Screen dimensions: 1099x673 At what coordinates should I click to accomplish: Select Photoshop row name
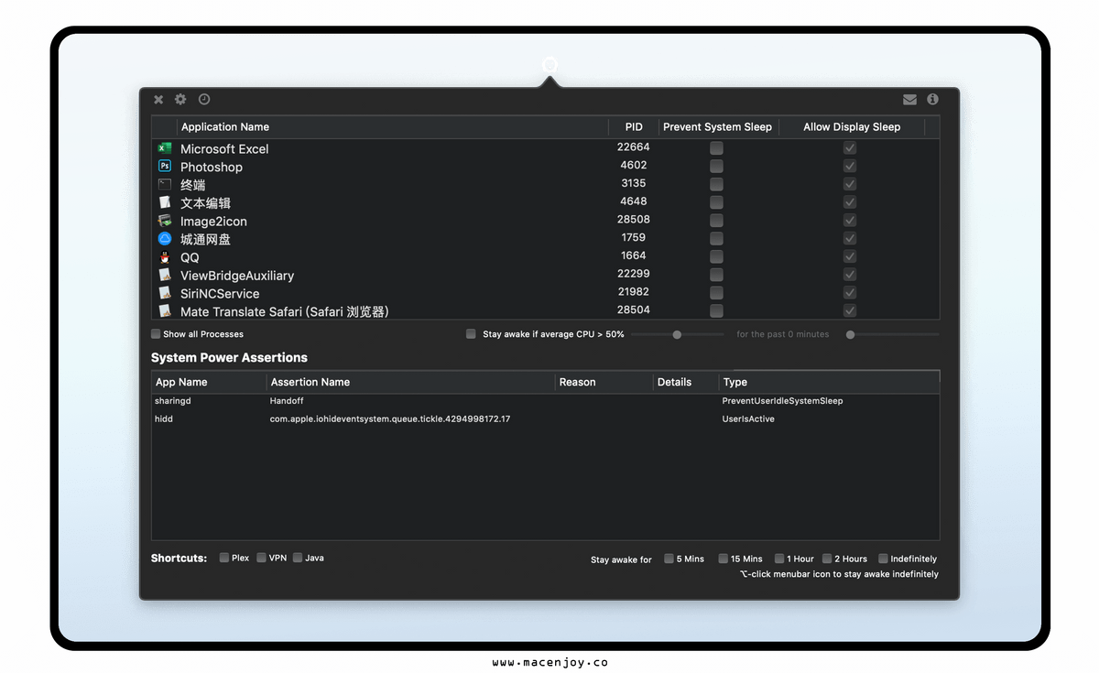(x=212, y=167)
